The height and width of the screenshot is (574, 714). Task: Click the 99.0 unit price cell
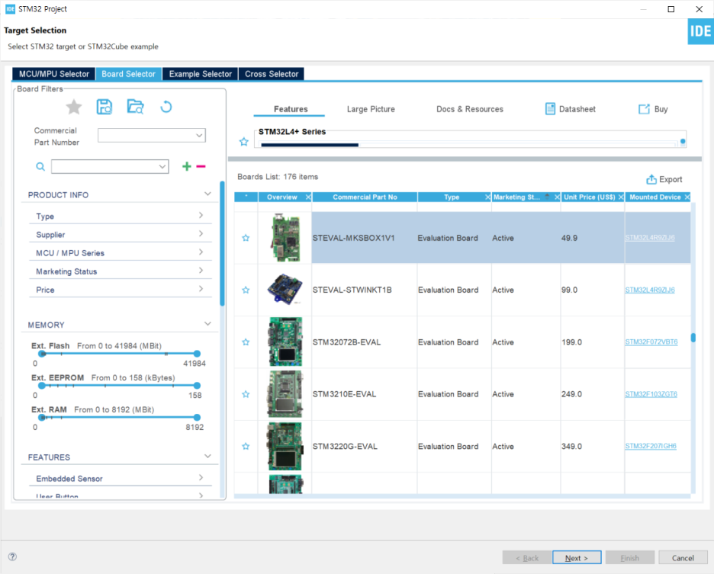point(593,290)
